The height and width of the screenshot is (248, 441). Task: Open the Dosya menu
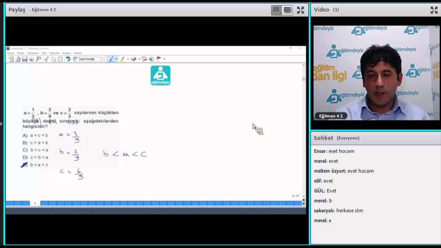click(10, 53)
